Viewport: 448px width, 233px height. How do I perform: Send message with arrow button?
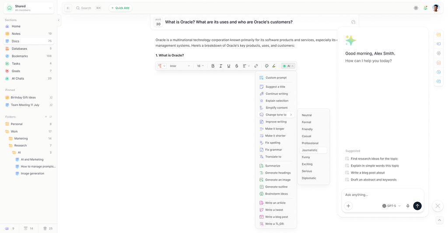coord(417,206)
